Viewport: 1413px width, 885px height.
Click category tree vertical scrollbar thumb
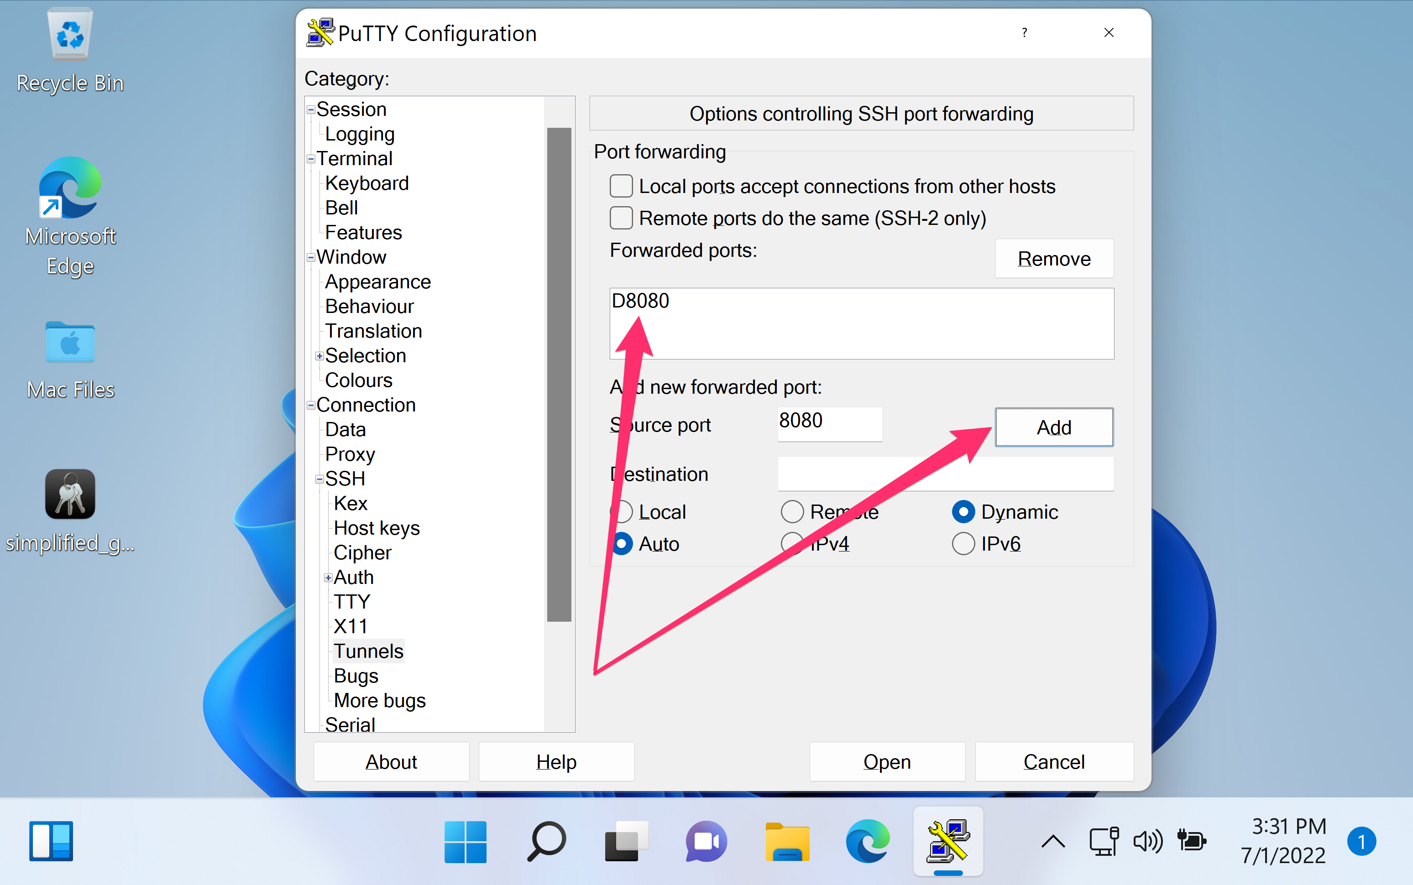pyautogui.click(x=559, y=375)
